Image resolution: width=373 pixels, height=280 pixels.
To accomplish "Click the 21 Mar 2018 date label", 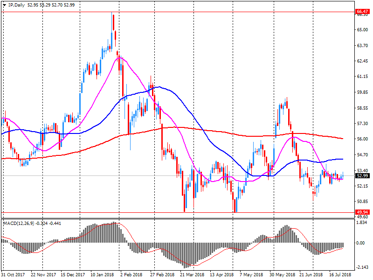I will point(192,274).
